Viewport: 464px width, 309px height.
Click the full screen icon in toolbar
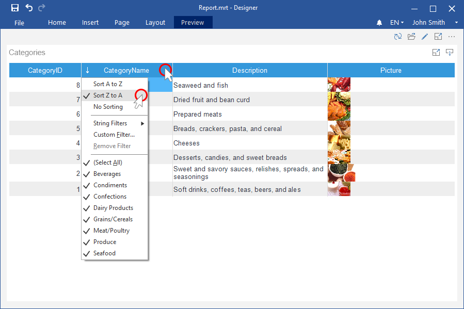click(x=438, y=37)
